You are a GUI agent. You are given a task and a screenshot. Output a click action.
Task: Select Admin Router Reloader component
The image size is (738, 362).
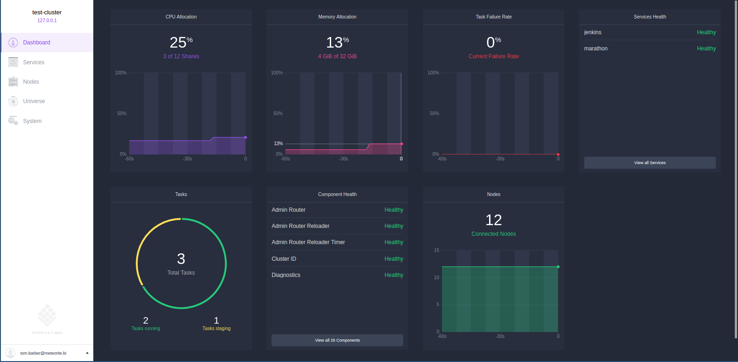(337, 226)
